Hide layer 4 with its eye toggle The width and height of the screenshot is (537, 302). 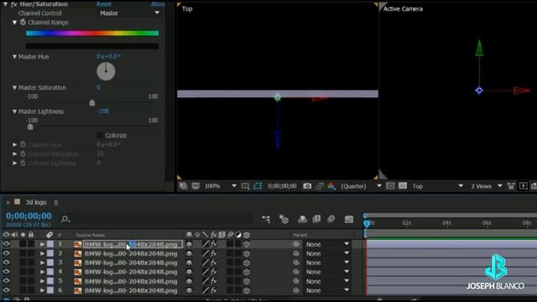pyautogui.click(x=6, y=272)
